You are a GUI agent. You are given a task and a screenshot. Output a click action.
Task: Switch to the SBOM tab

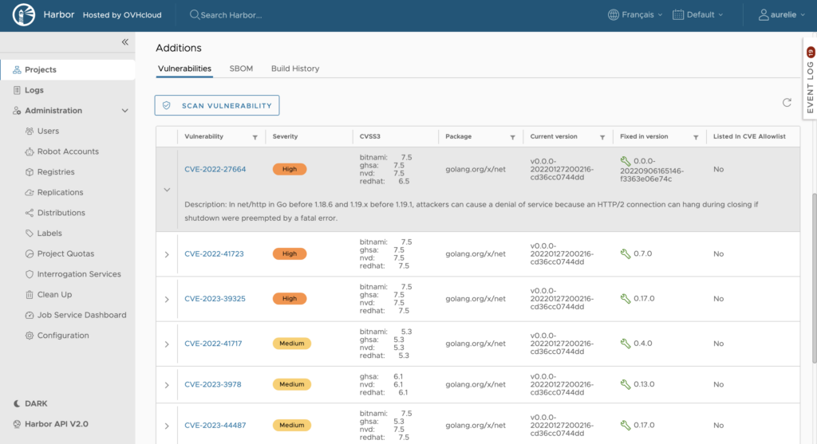tap(241, 69)
